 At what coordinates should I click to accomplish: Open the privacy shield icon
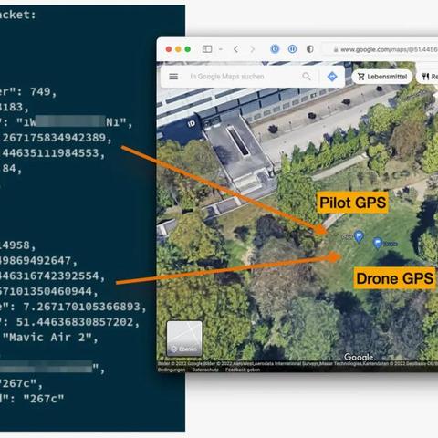[310, 49]
